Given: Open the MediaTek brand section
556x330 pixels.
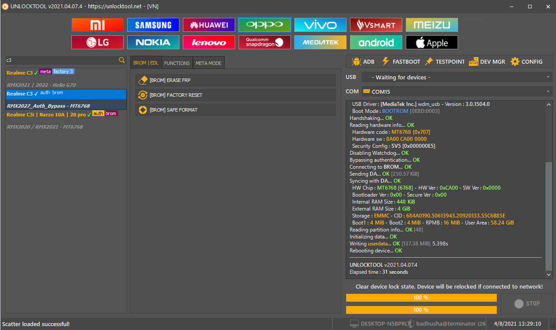Looking at the screenshot, I should pyautogui.click(x=320, y=42).
